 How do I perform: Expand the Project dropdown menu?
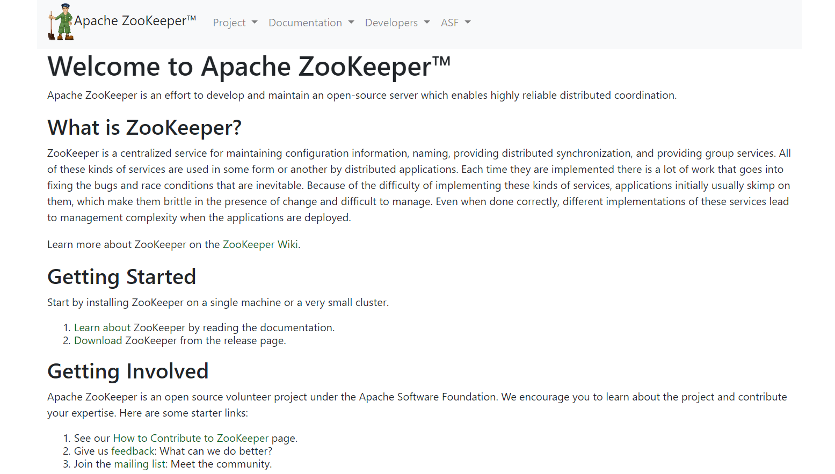(235, 23)
